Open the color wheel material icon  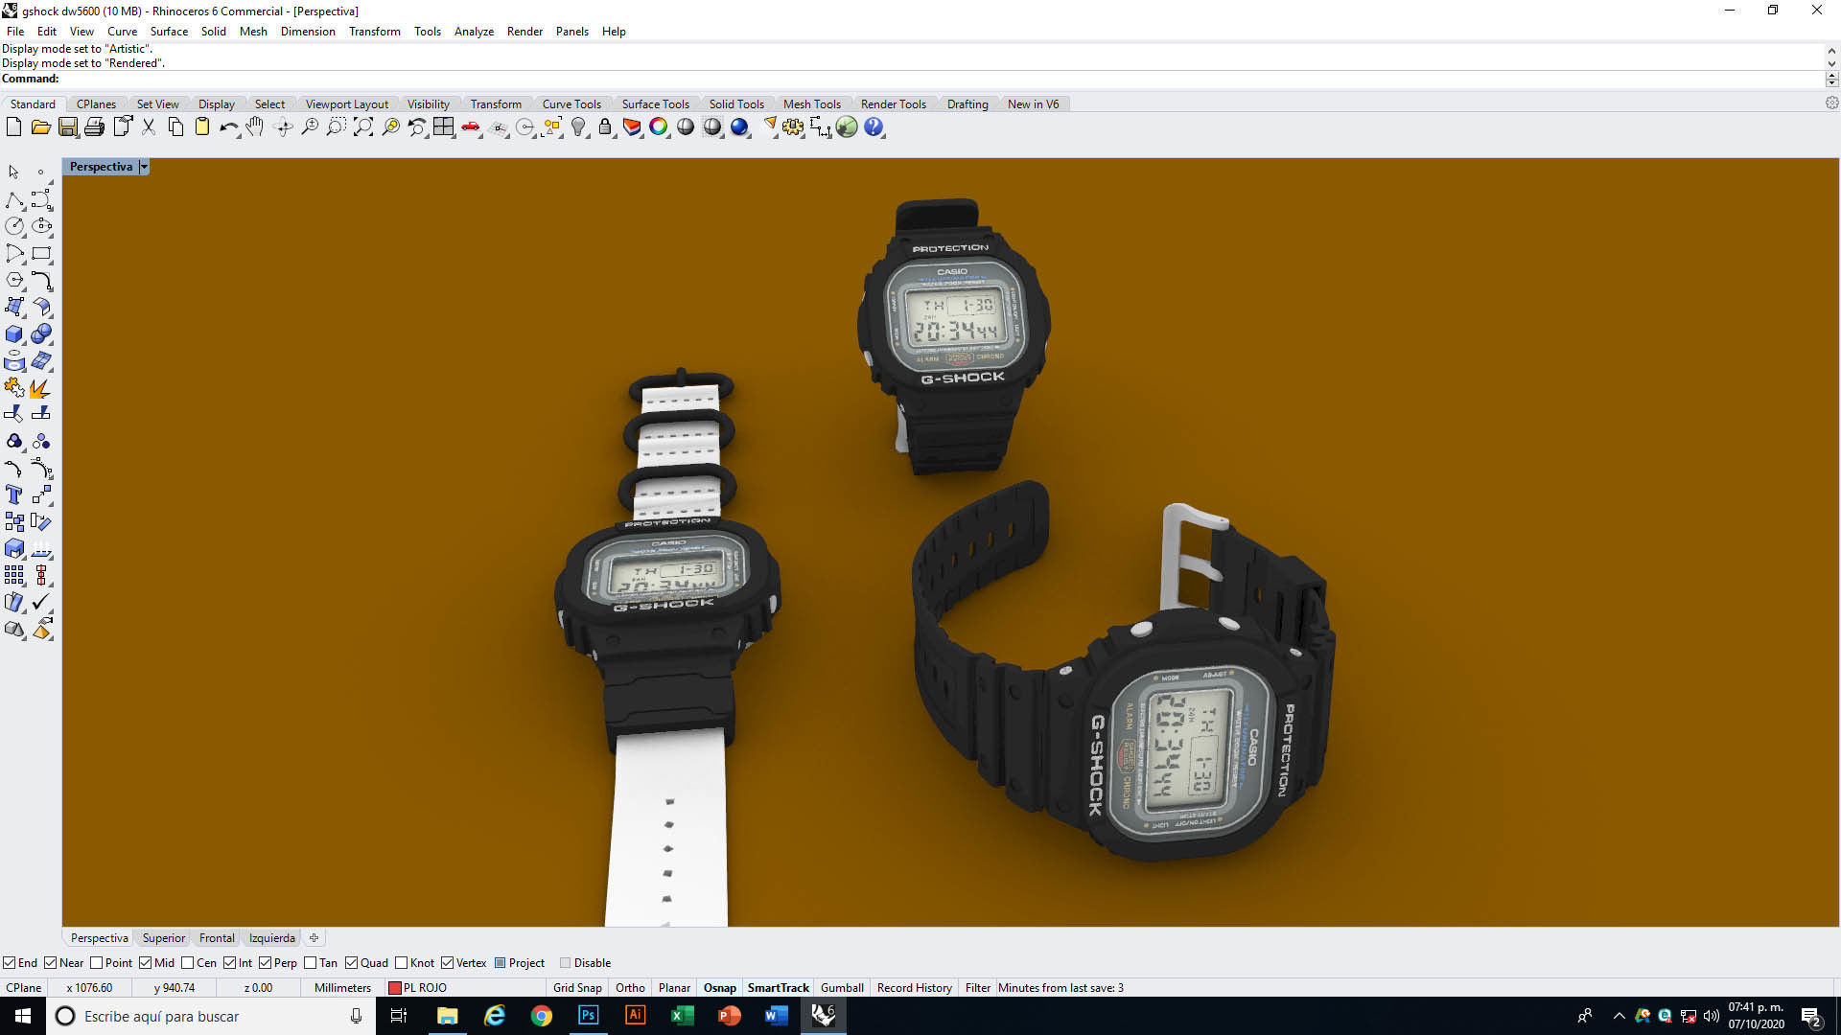click(x=659, y=127)
